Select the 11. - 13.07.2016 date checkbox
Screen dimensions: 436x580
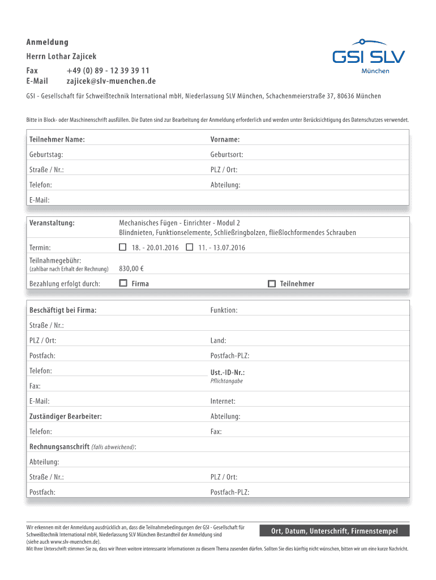[x=190, y=248]
